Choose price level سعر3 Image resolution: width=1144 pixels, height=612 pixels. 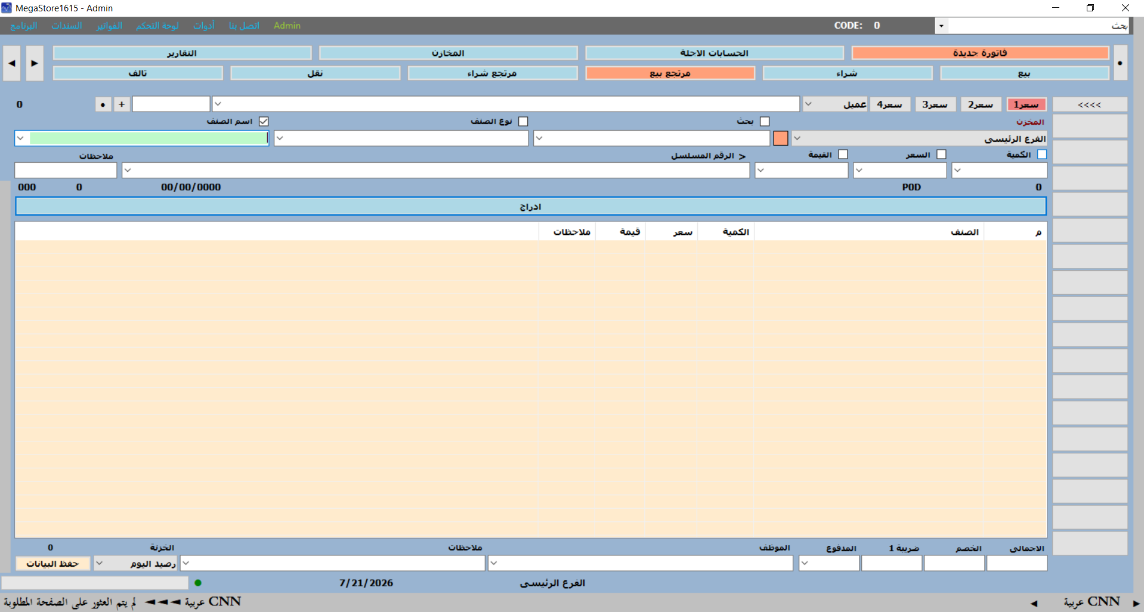pyautogui.click(x=936, y=104)
